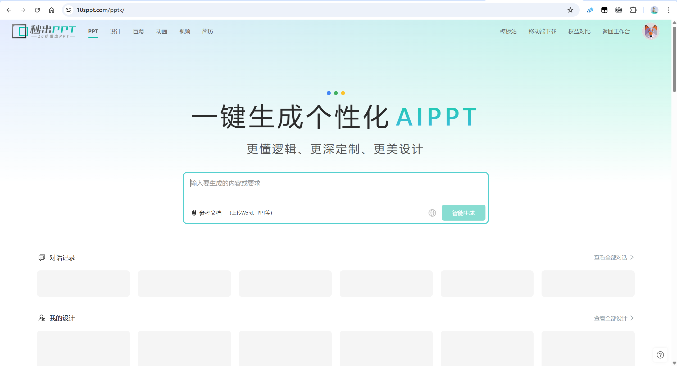Viewport: 677px width, 366px height.
Task: View site information icon in address bar
Action: click(69, 10)
